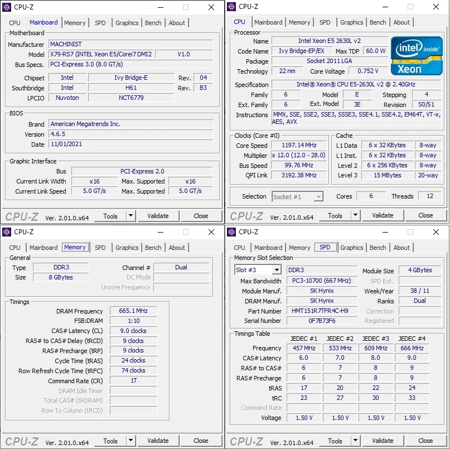
Task: Minimize the SPD CPU-Z window
Action: [385, 232]
